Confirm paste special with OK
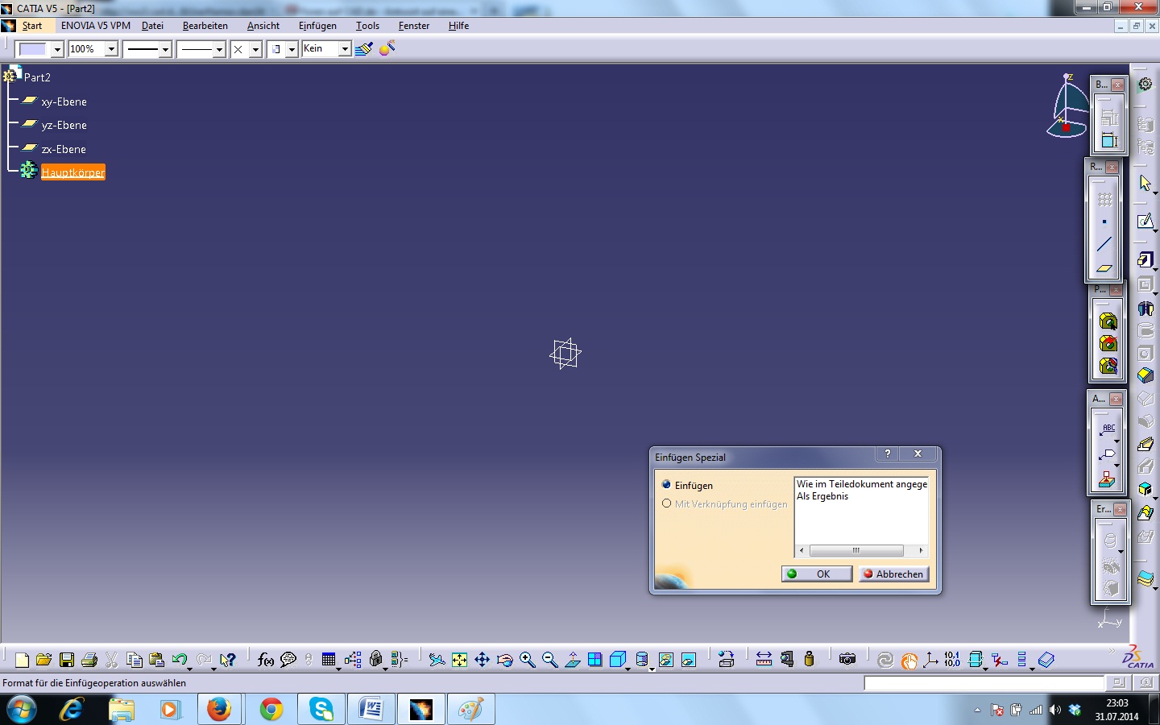The image size is (1160, 725). pos(817,574)
